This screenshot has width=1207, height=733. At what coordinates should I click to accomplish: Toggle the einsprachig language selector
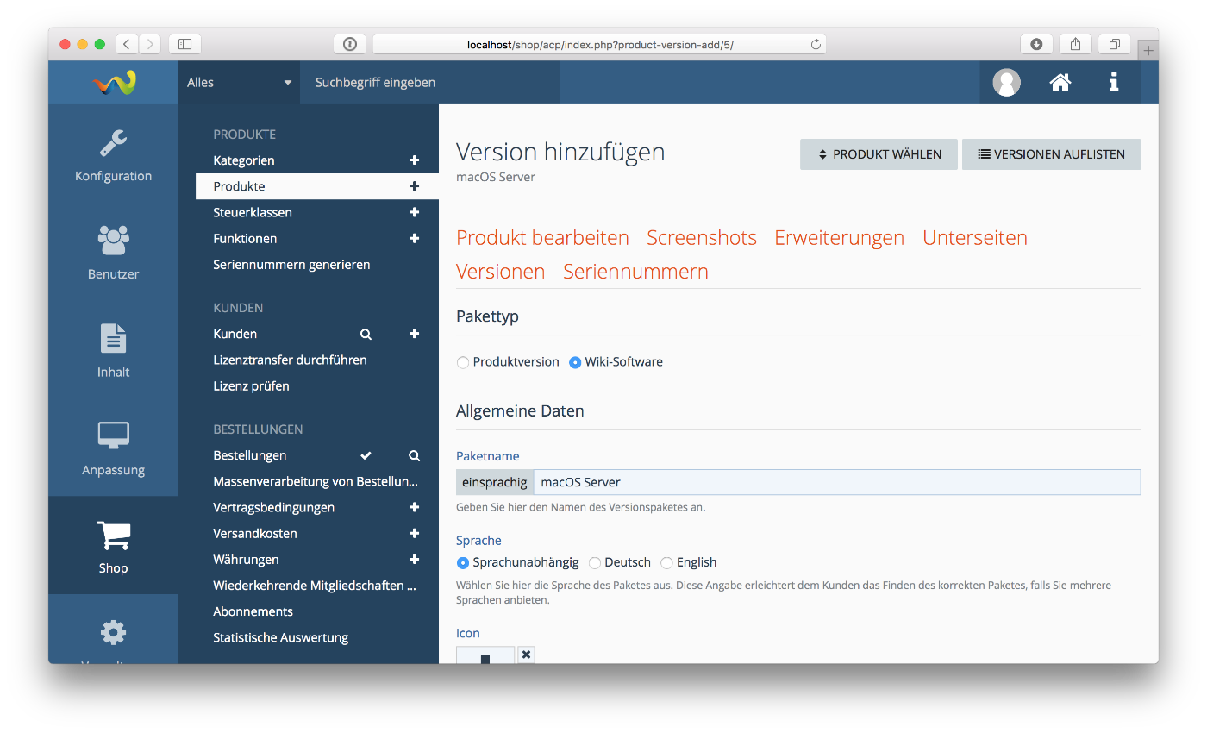click(495, 482)
